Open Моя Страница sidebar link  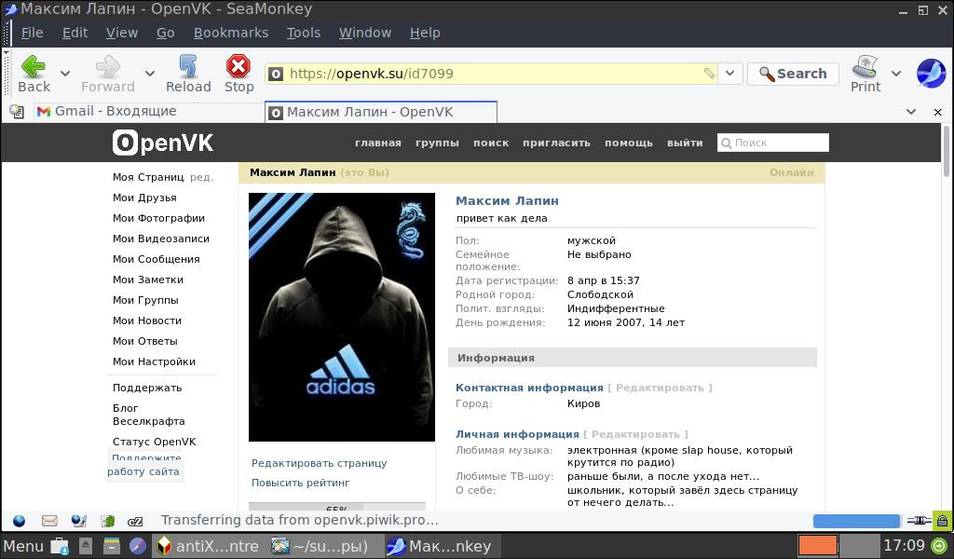pyautogui.click(x=148, y=177)
